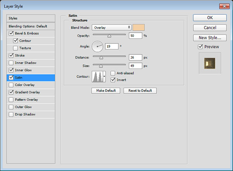Open the Blend Mode dropdown showing Overlay

(111, 28)
